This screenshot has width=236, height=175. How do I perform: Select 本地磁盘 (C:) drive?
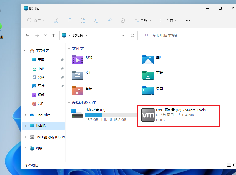tap(104, 115)
